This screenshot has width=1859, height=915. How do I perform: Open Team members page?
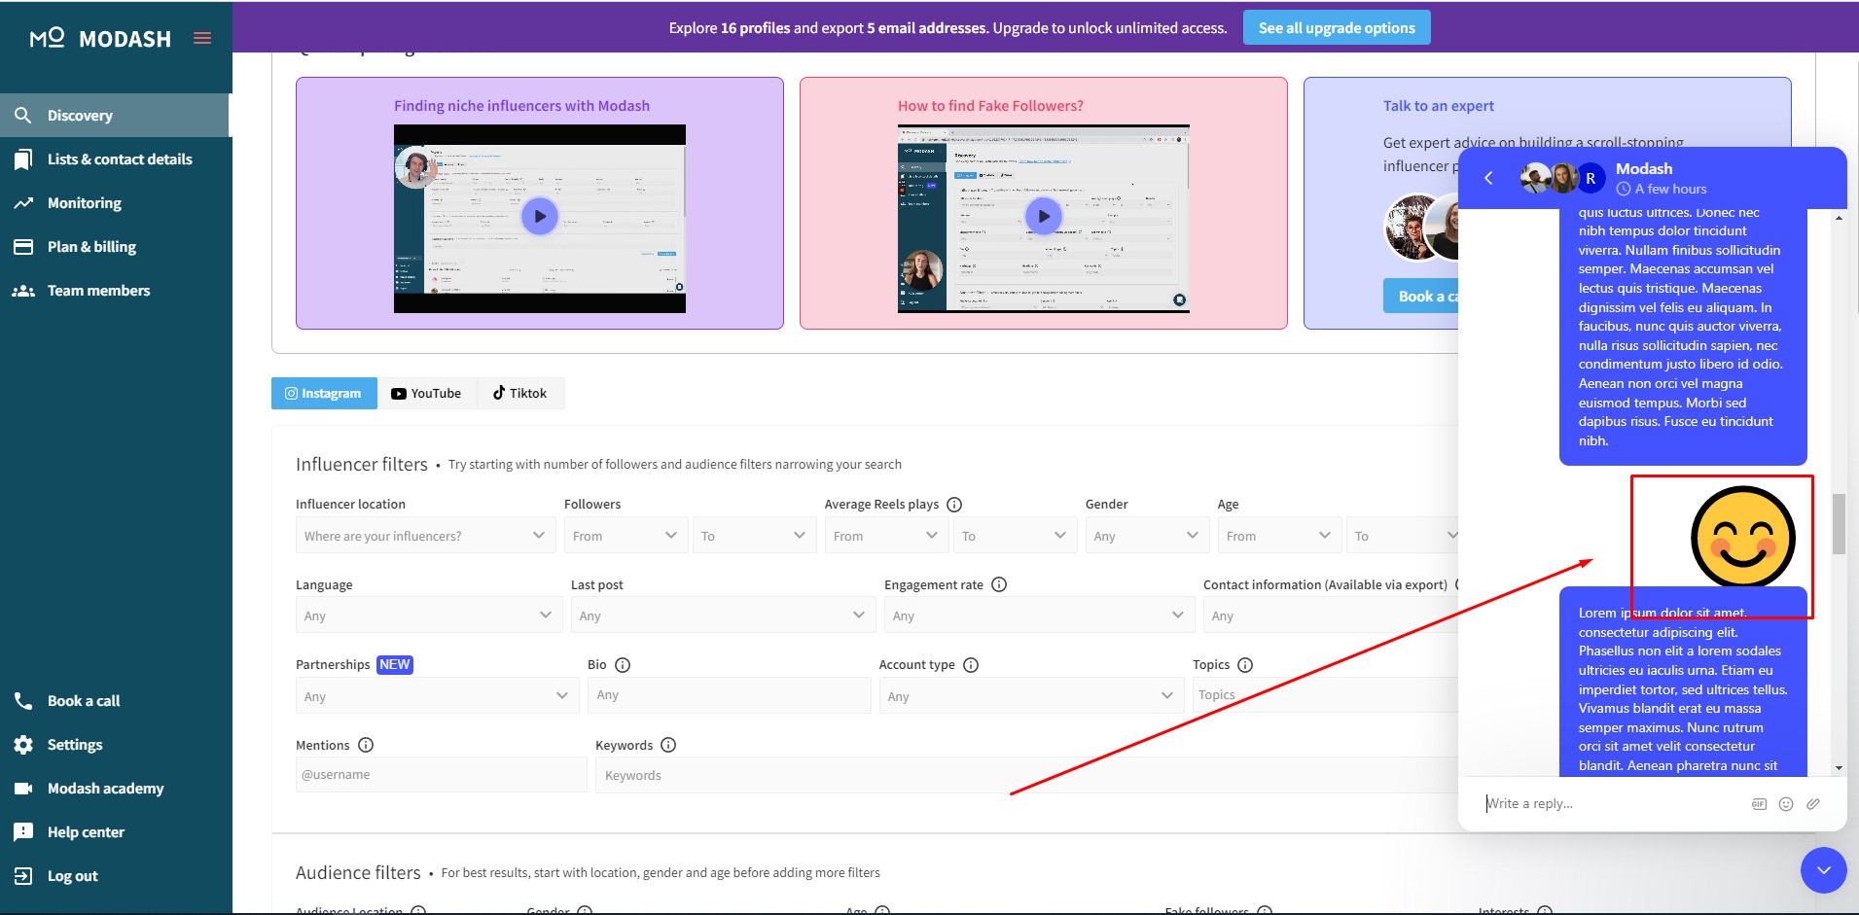pyautogui.click(x=115, y=291)
